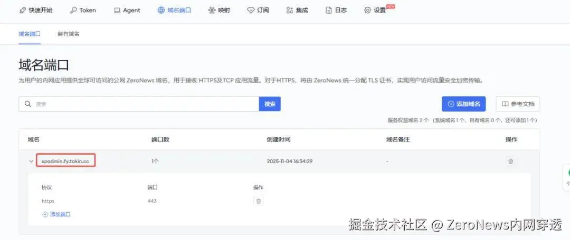Open the 参考文档 reference docs
Screen dimensions: 570x240
coord(518,104)
